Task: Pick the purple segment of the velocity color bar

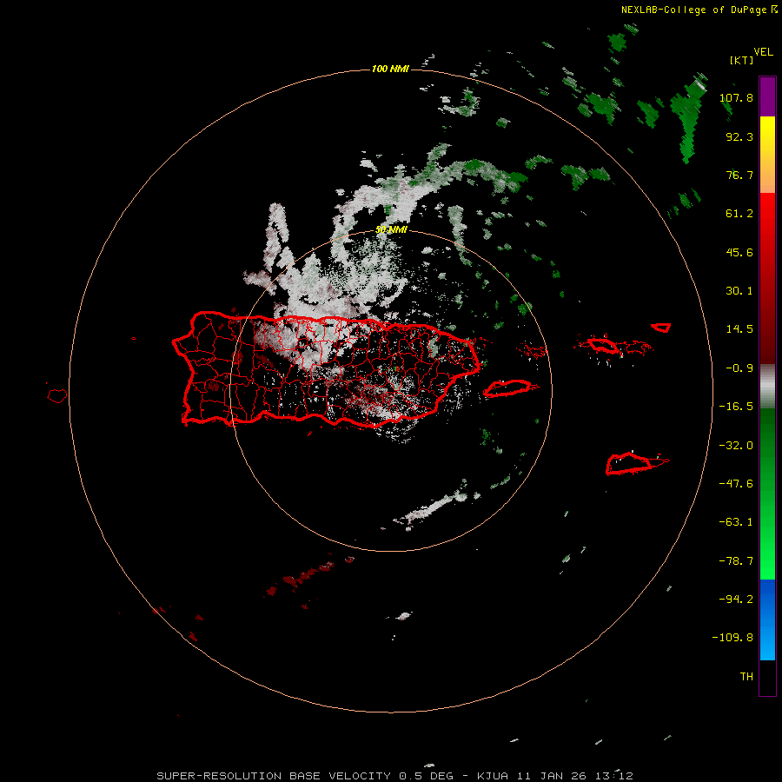Action: (x=767, y=97)
